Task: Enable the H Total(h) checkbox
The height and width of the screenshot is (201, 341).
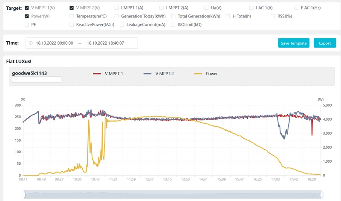Action: point(228,16)
